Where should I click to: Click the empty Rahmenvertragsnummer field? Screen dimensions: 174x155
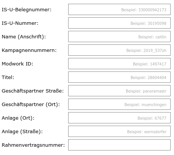click(x=119, y=145)
